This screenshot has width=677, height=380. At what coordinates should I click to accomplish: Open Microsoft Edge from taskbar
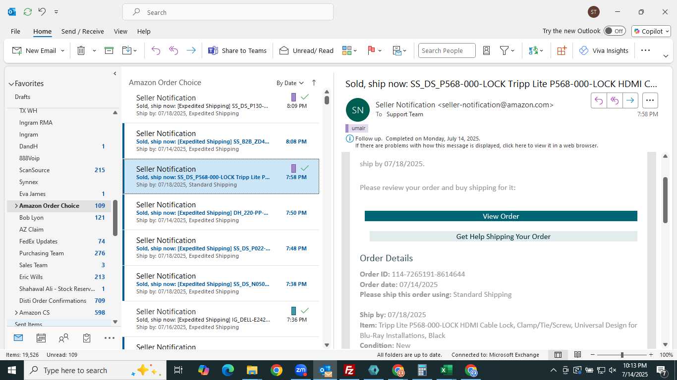pyautogui.click(x=228, y=370)
